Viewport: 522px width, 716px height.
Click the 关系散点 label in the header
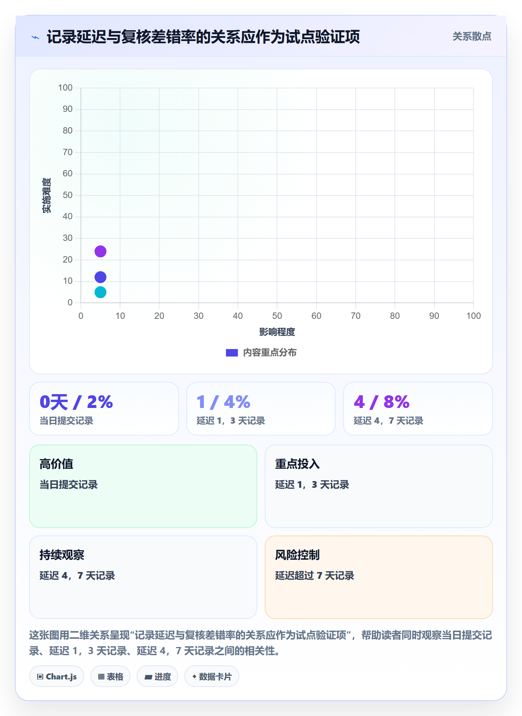[x=472, y=37]
